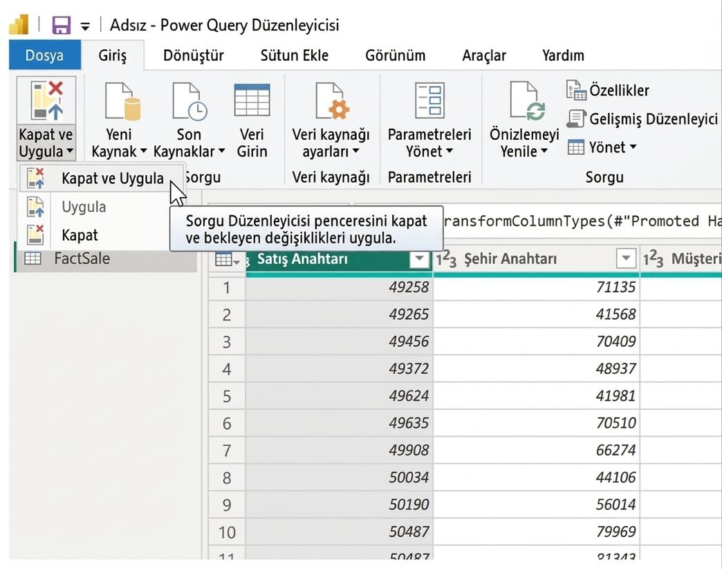
Task: Click the cell with value 70409
Action: coord(537,342)
